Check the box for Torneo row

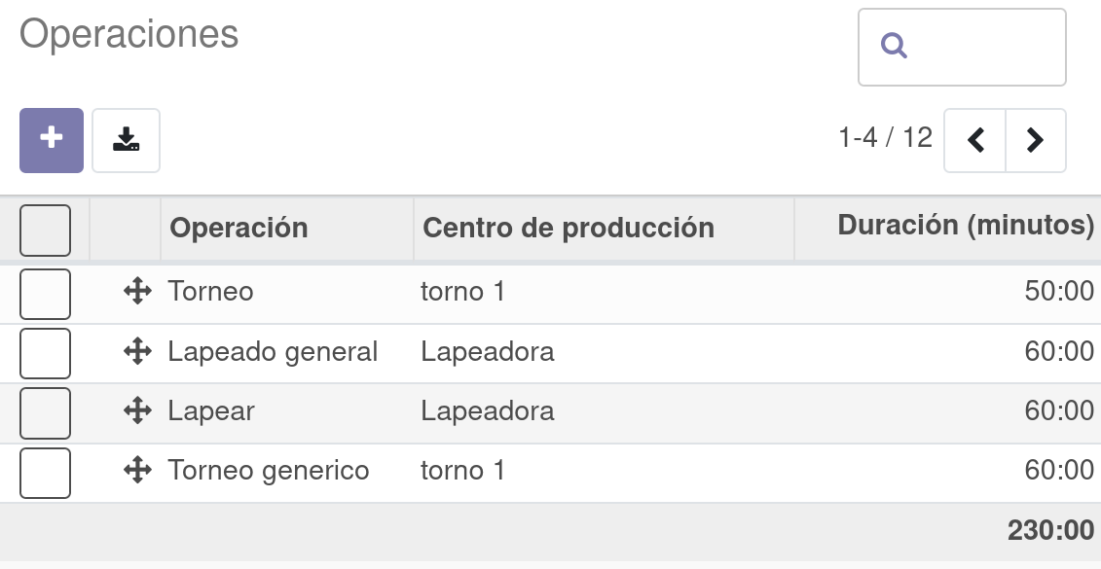click(45, 294)
